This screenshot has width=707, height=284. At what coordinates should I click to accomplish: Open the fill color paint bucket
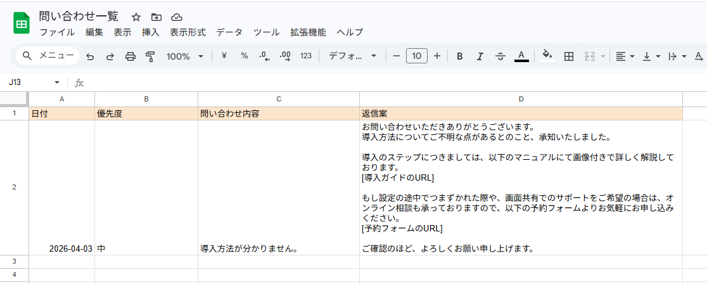coord(547,56)
